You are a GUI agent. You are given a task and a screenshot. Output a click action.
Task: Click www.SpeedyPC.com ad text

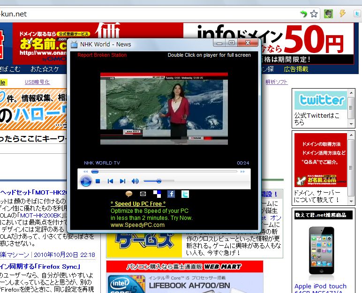(137, 225)
